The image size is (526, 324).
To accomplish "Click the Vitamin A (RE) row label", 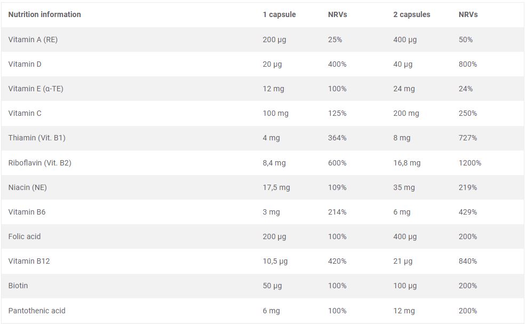I will [33, 39].
